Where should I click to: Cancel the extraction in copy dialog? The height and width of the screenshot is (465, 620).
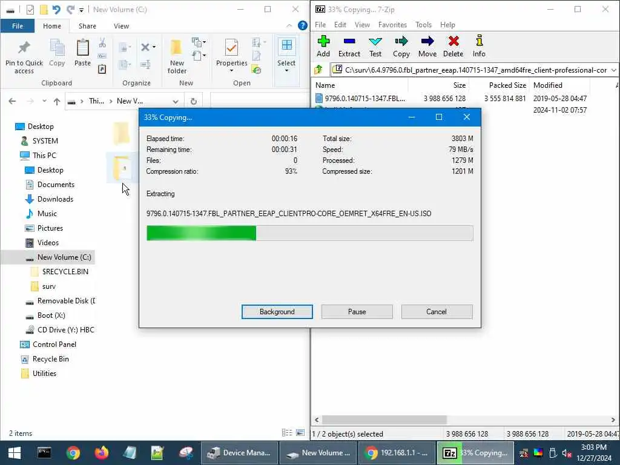pyautogui.click(x=437, y=312)
